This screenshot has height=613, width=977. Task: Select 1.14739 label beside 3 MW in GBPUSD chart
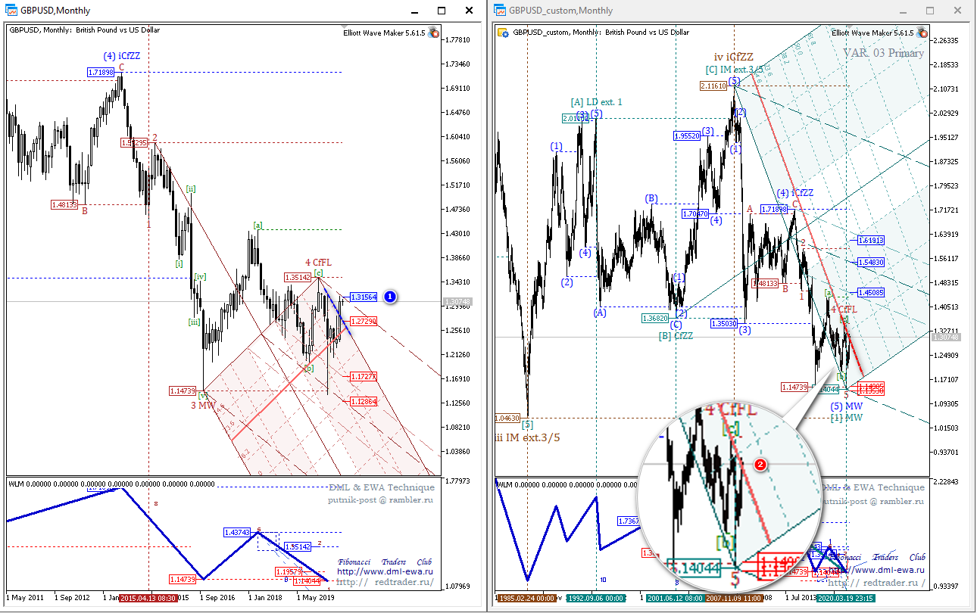pyautogui.click(x=183, y=391)
